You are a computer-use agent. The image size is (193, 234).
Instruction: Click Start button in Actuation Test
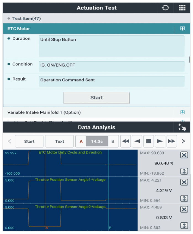(x=96, y=98)
